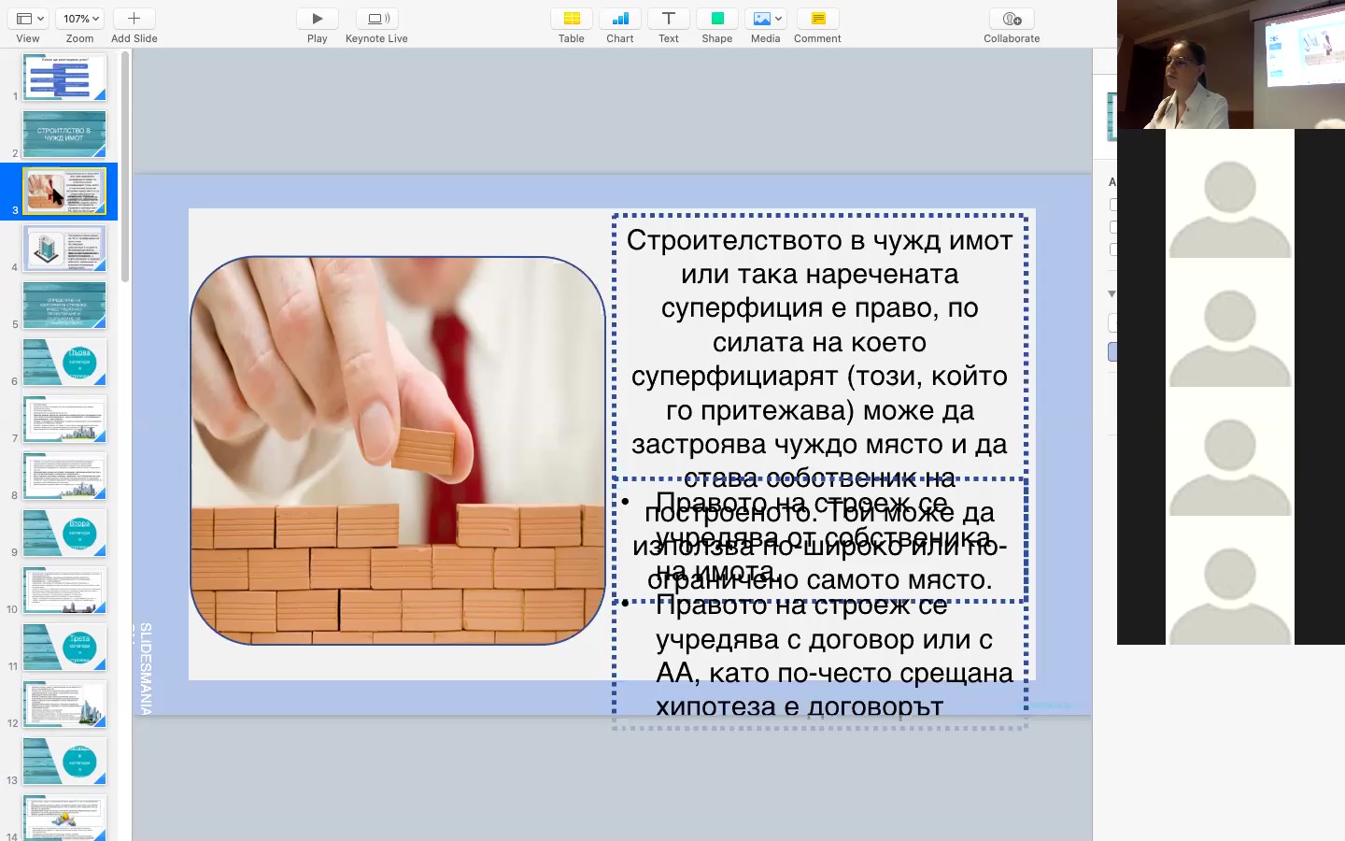Expand the 107% zoom dropdown

click(x=80, y=19)
